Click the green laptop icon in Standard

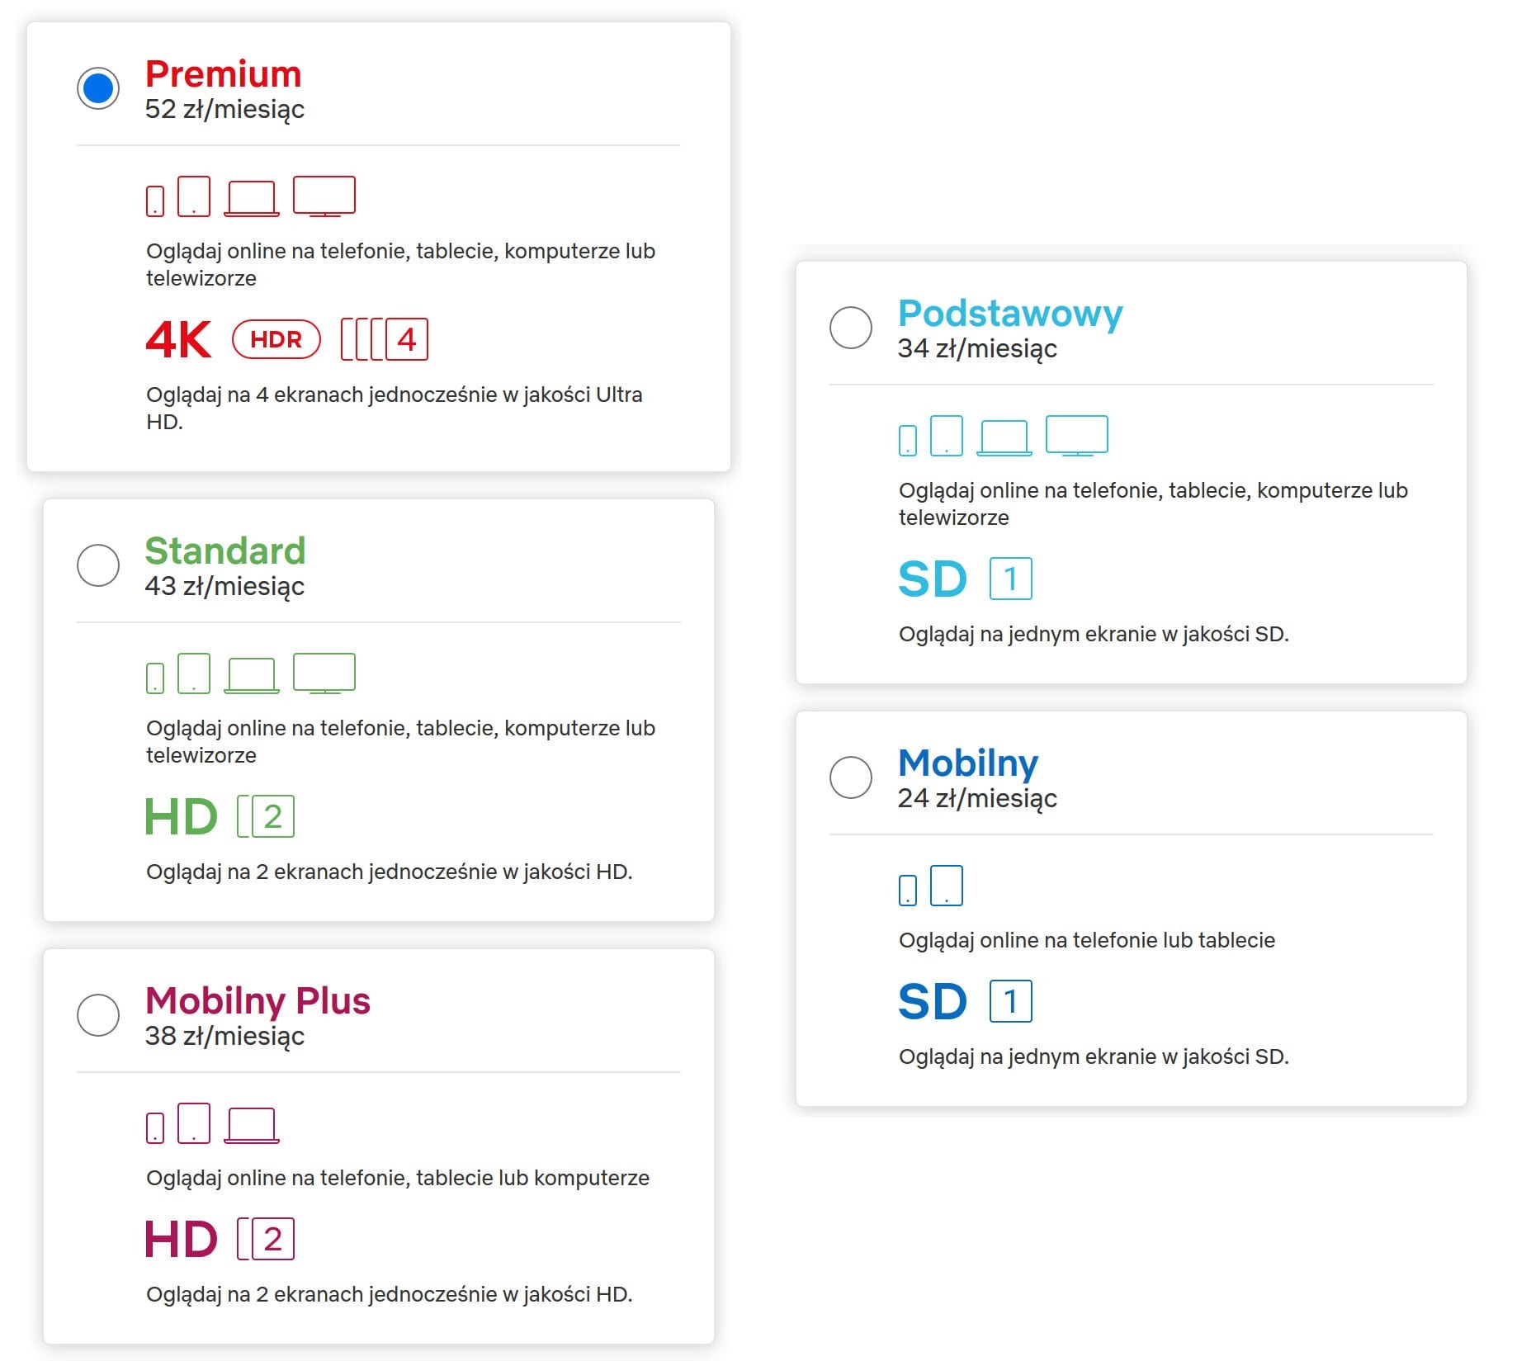[252, 675]
